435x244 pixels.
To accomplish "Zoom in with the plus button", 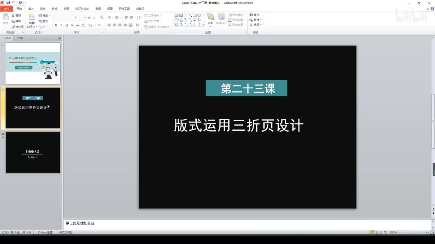I will (x=427, y=232).
